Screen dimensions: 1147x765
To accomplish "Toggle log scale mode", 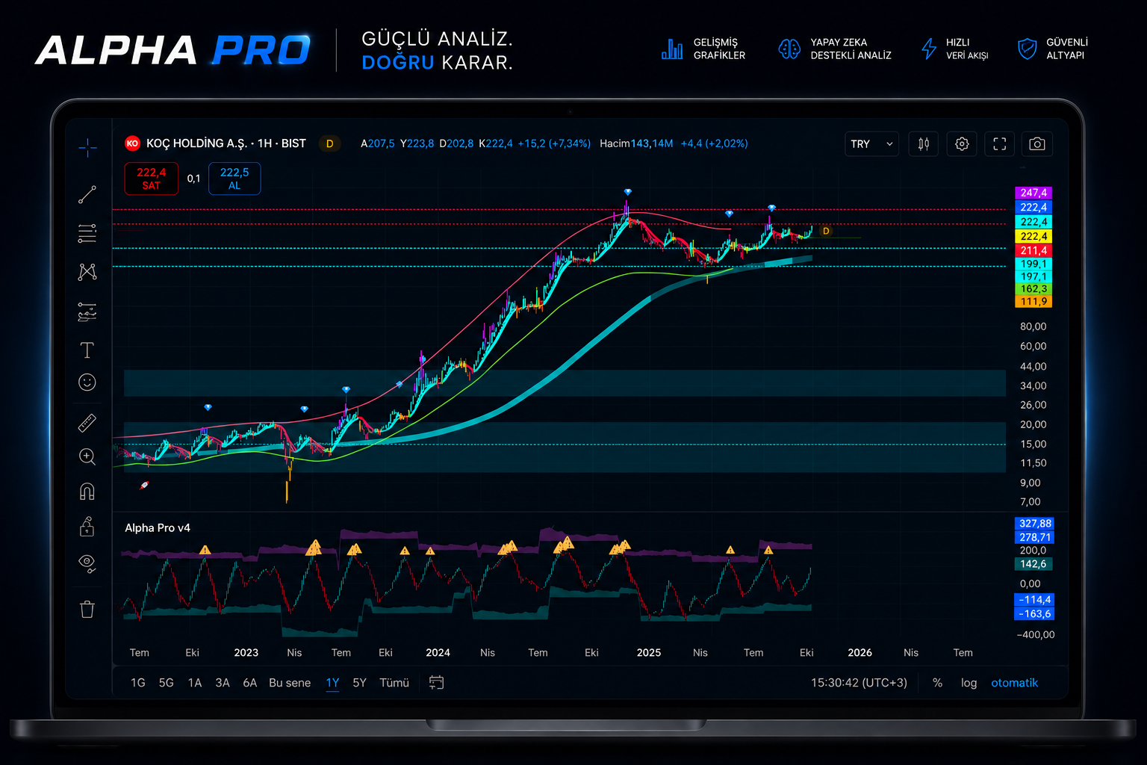I will (x=969, y=683).
